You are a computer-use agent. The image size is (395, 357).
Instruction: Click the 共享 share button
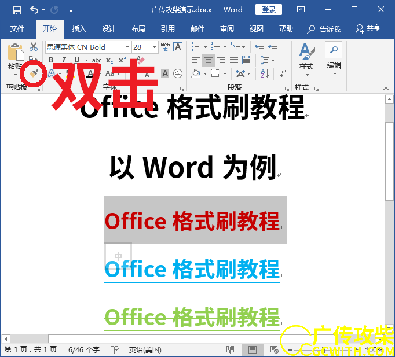coord(368,29)
